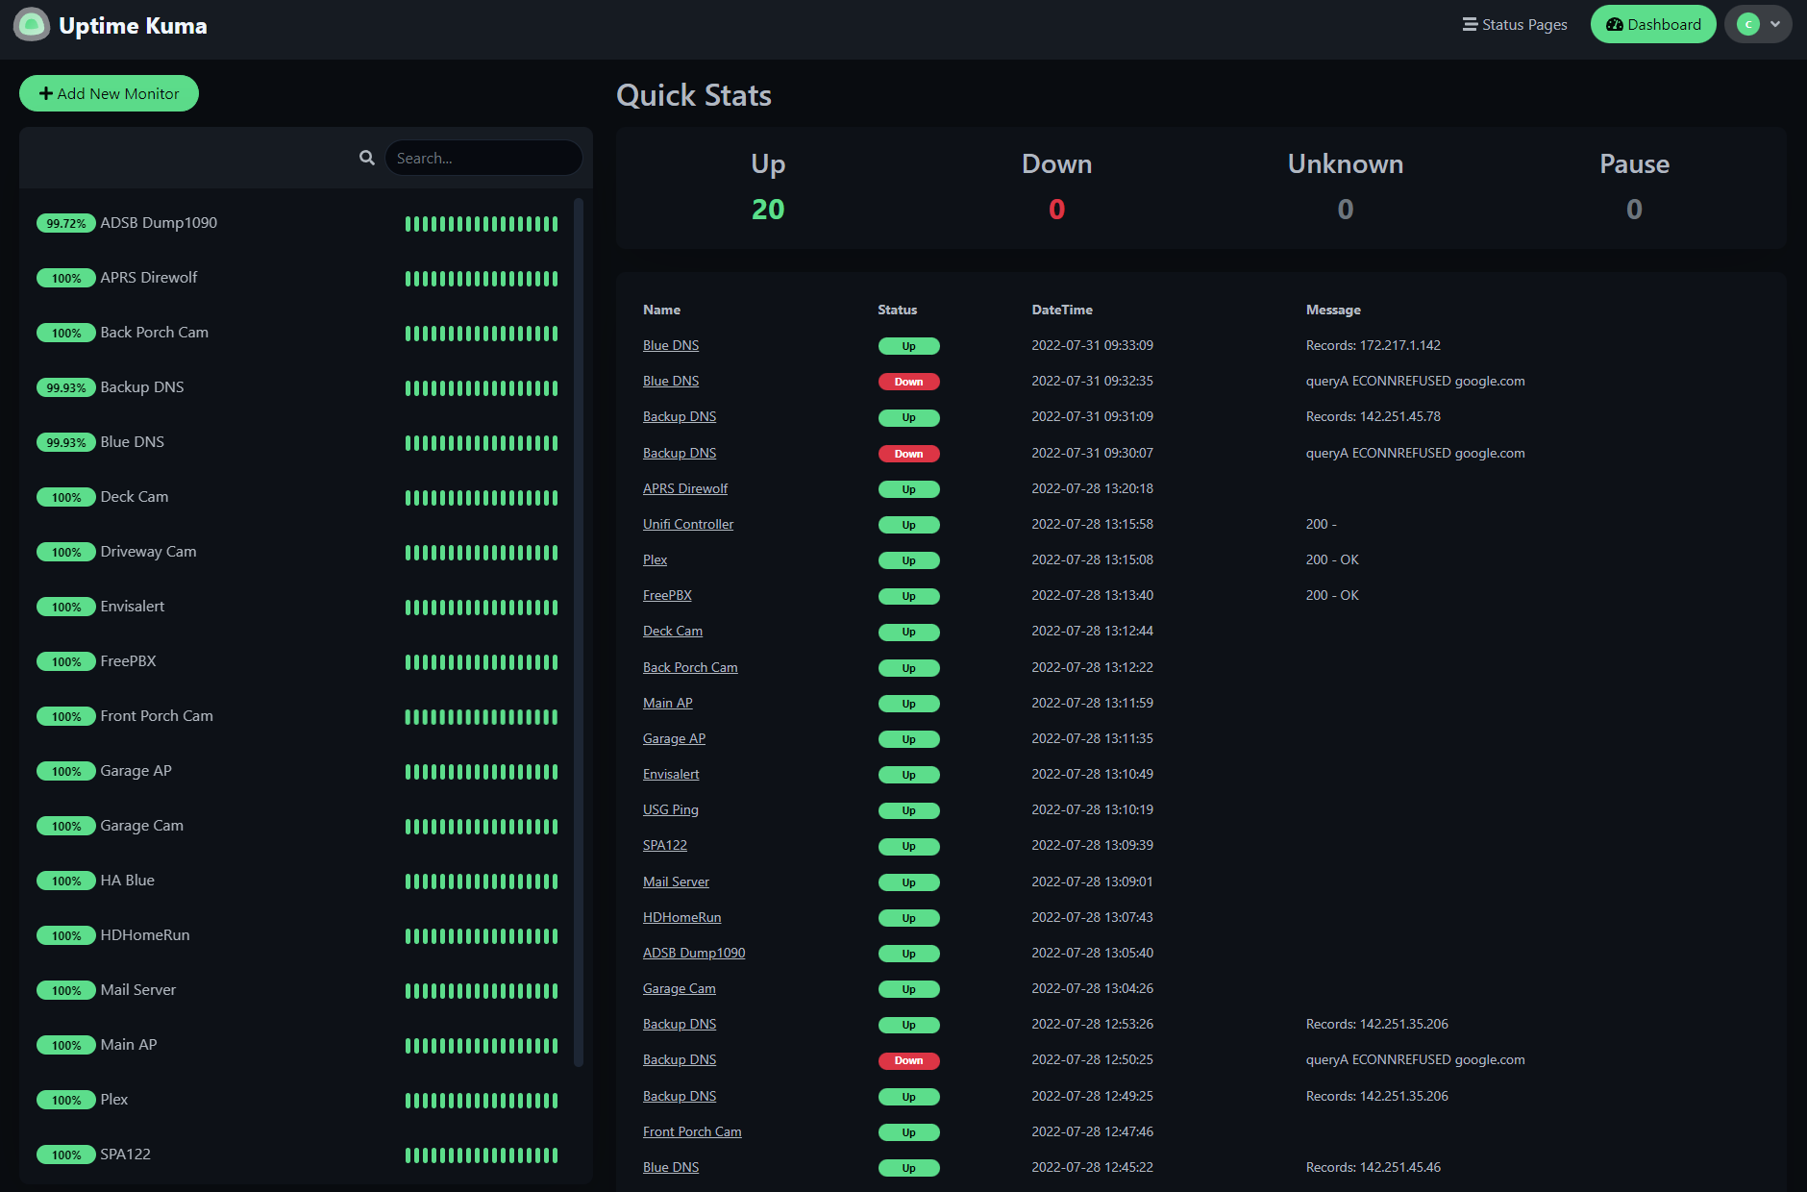The image size is (1807, 1192).
Task: Click the 99.72% uptime badge for ADSB Dump1090
Action: tap(66, 223)
